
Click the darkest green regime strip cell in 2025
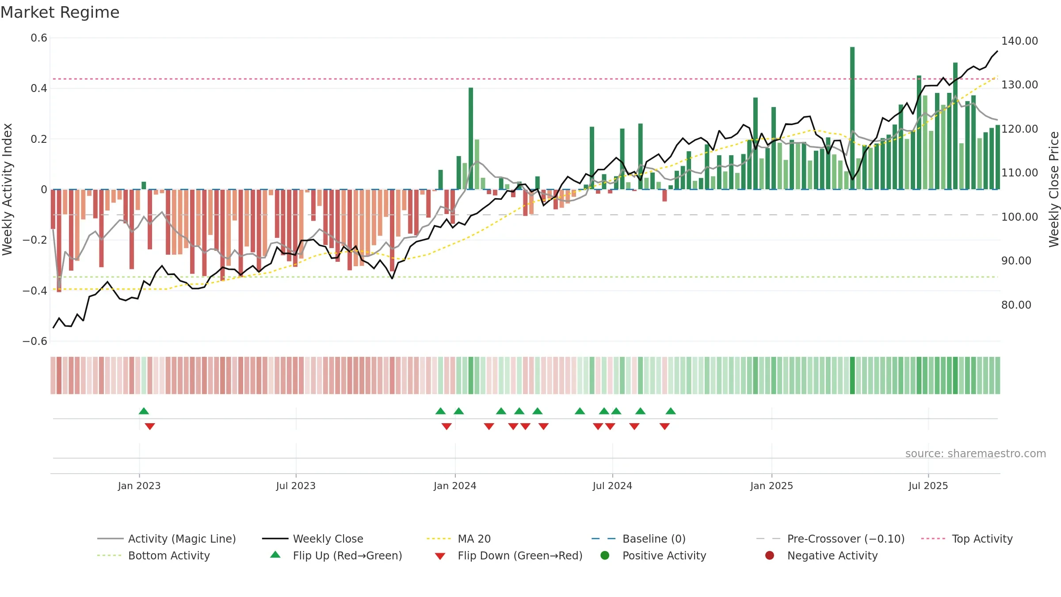pyautogui.click(x=852, y=375)
